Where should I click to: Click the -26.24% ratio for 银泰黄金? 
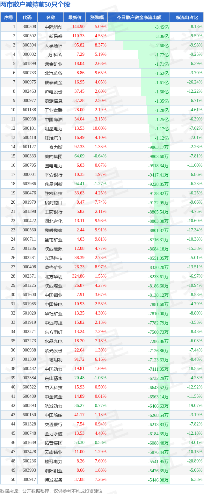tap(195, 82)
